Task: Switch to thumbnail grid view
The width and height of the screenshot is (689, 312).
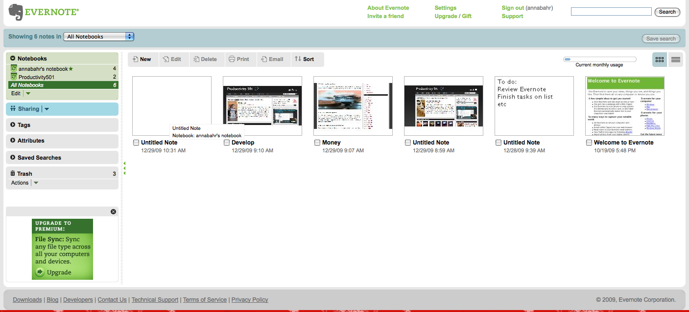Action: [660, 60]
